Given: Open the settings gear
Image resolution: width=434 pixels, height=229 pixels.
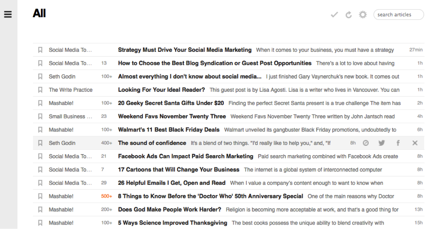Looking at the screenshot, I should [363, 15].
